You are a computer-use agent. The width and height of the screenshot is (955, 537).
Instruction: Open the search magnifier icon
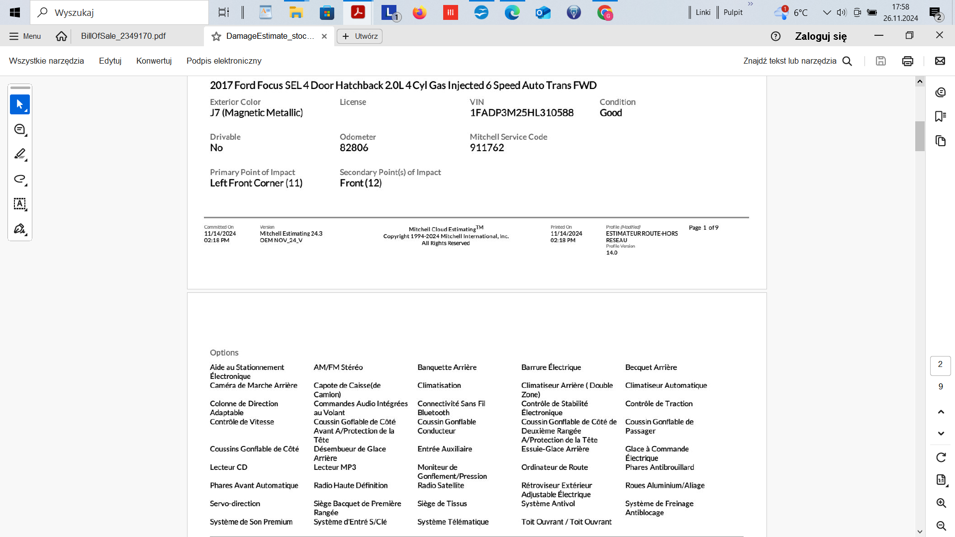(847, 61)
